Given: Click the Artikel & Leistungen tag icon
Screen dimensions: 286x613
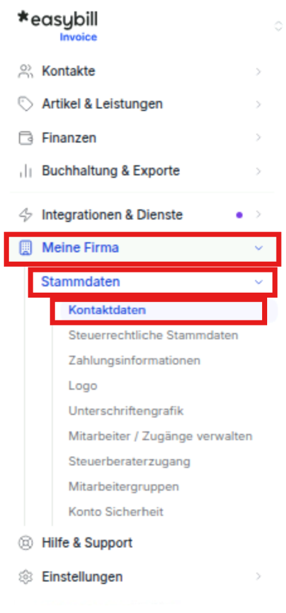Looking at the screenshot, I should [25, 105].
